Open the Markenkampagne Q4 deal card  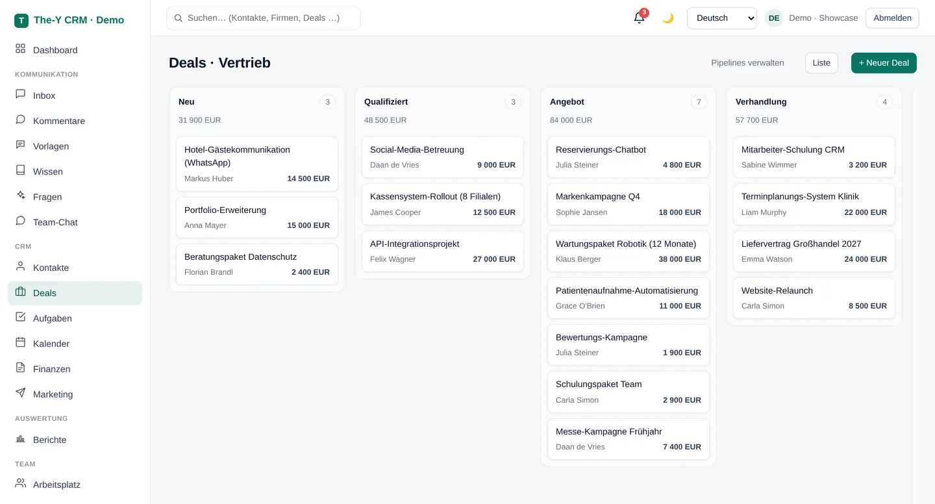(629, 204)
